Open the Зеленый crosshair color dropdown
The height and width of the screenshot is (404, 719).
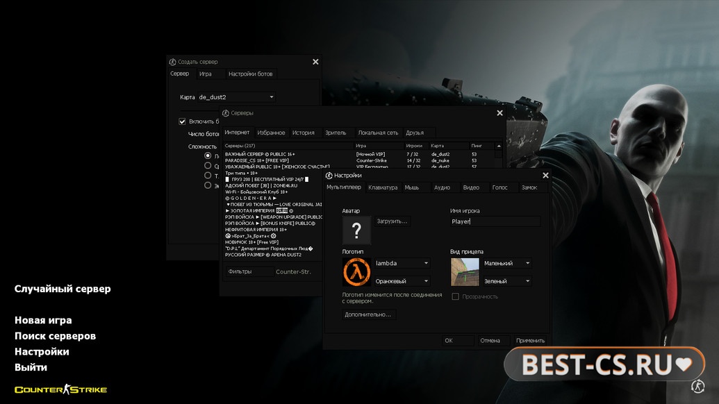[x=507, y=280]
